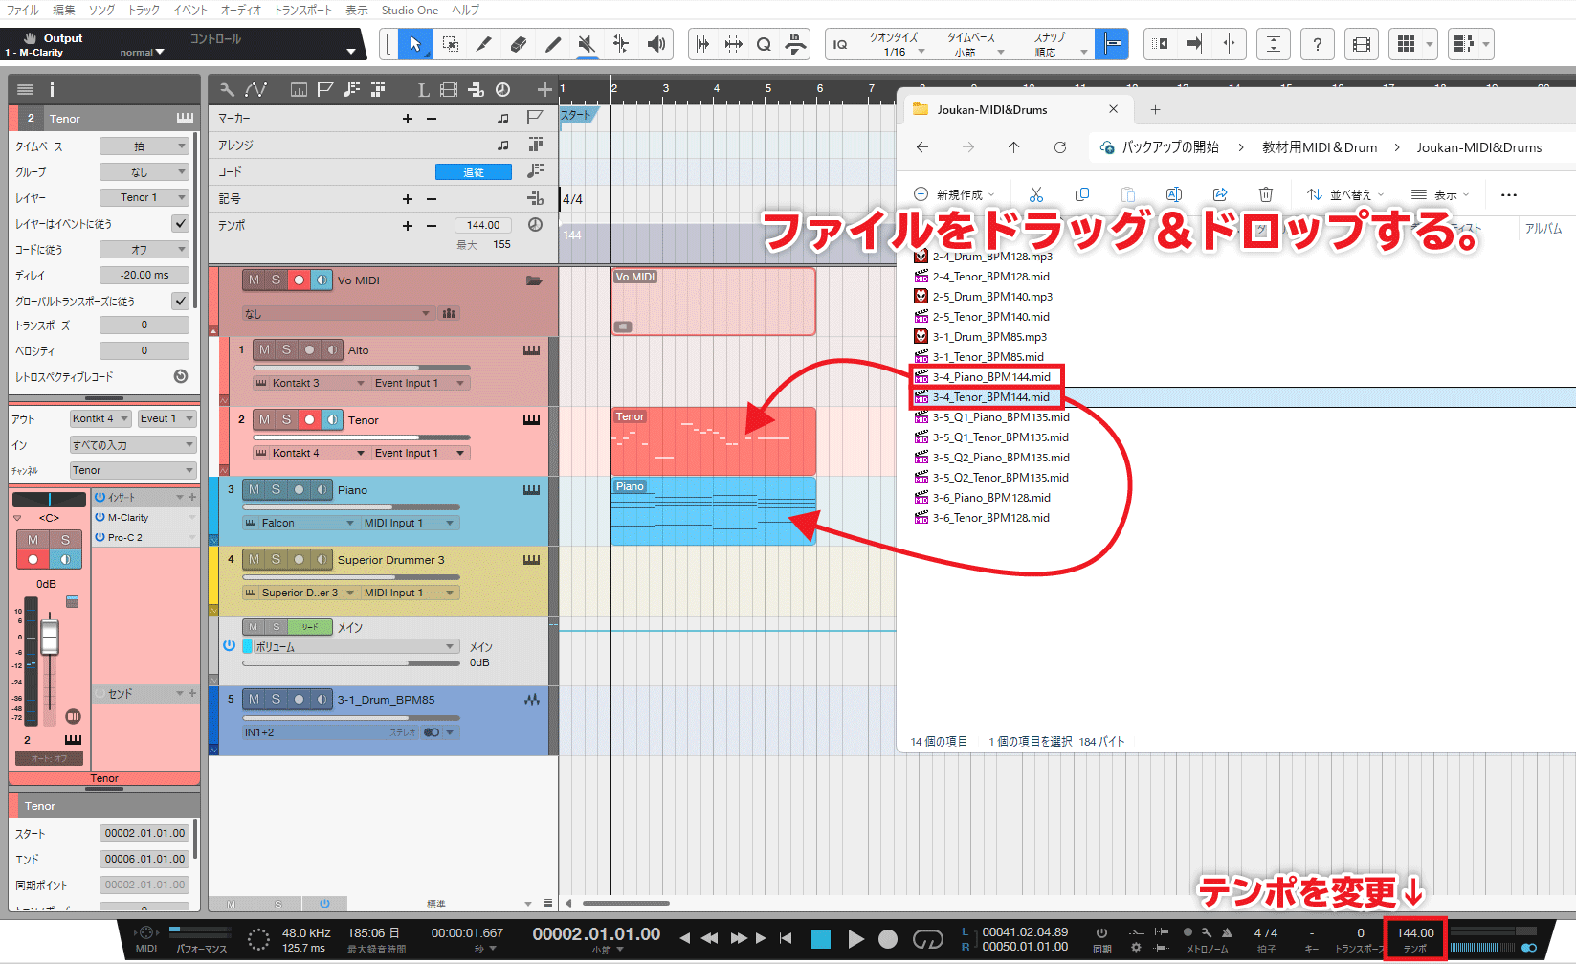Open folder icon on Vo MIDI track
Viewport: 1576px width, 964px height.
[x=534, y=280]
